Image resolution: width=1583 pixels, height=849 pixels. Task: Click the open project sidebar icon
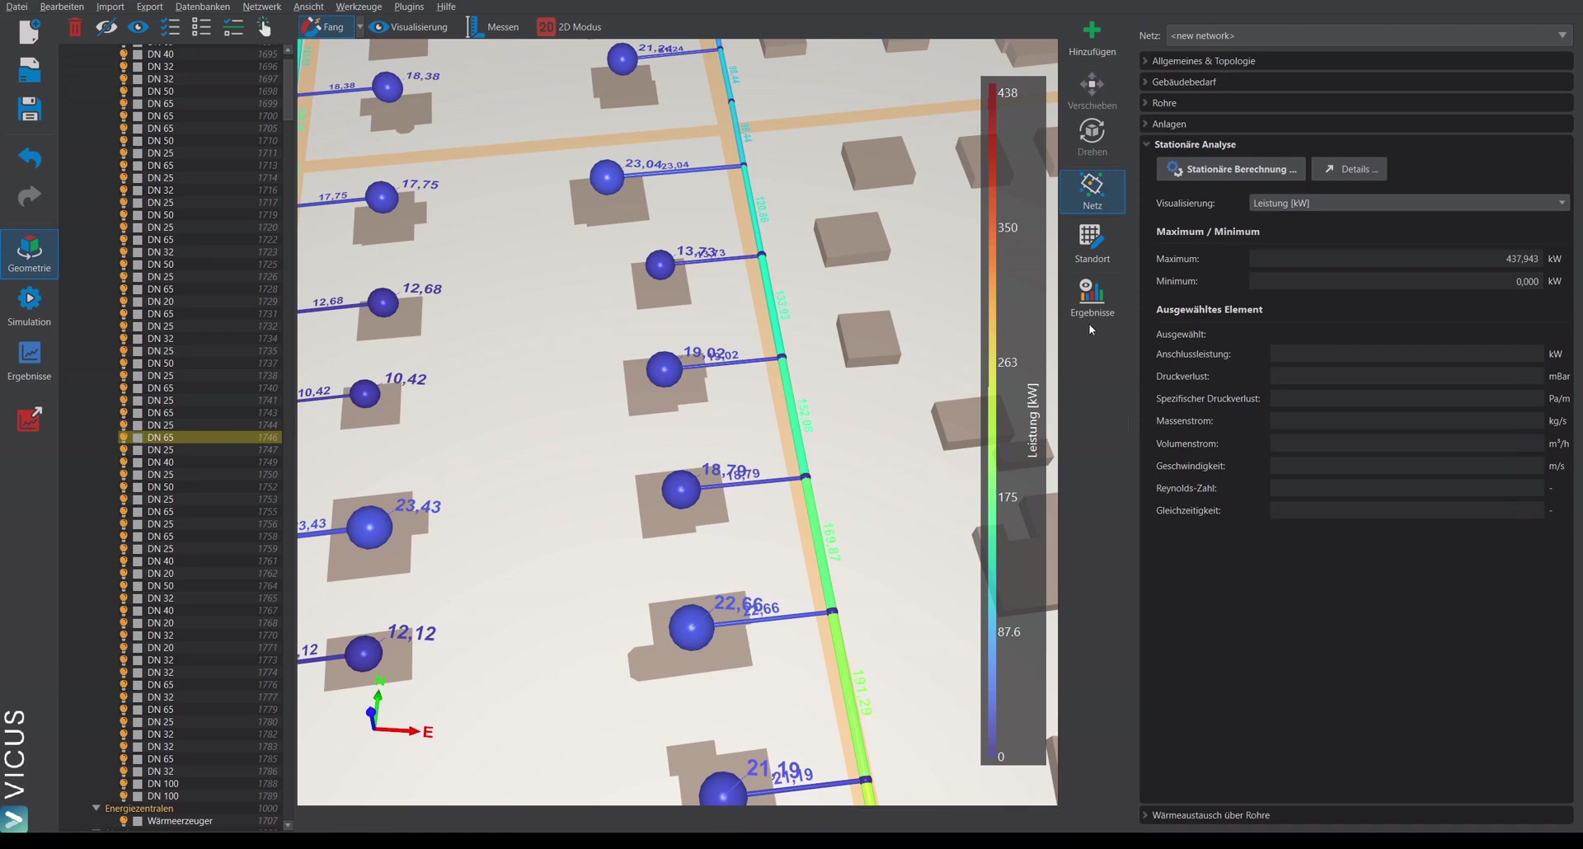click(29, 70)
